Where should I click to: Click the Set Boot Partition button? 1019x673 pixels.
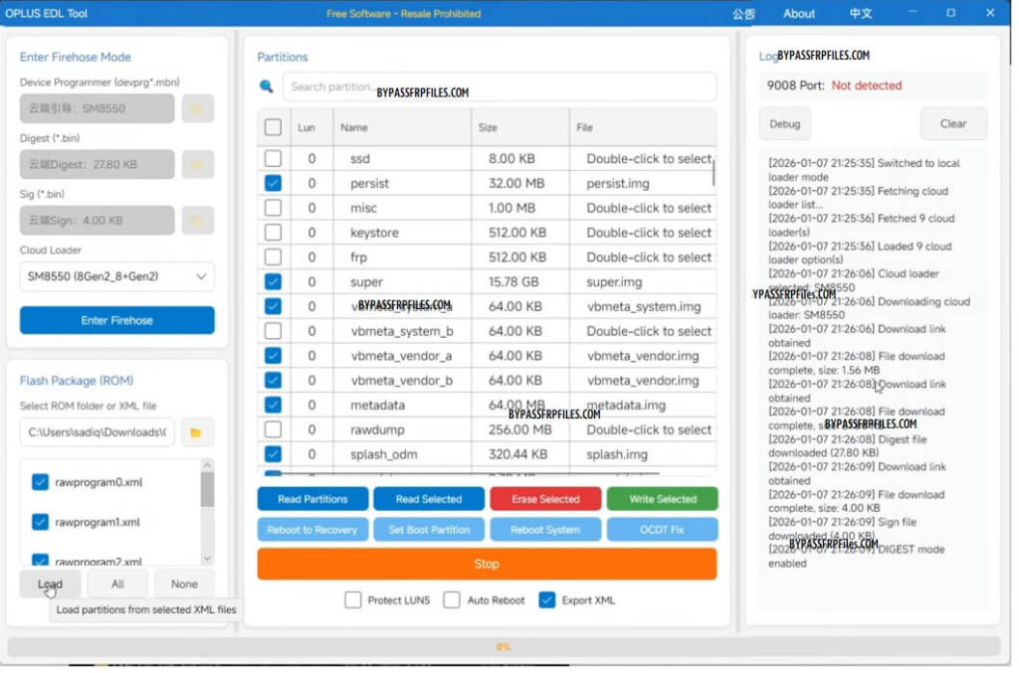point(429,530)
